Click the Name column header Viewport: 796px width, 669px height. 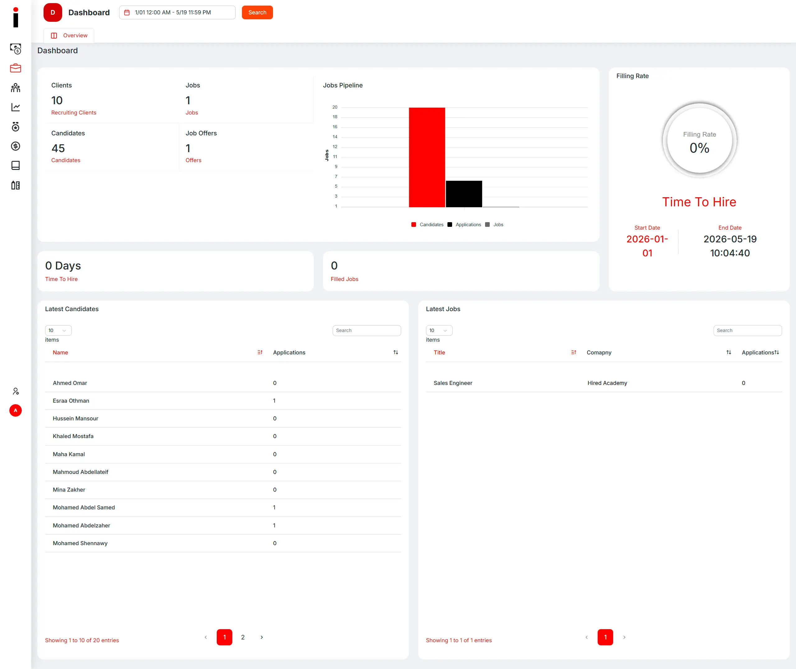click(60, 352)
